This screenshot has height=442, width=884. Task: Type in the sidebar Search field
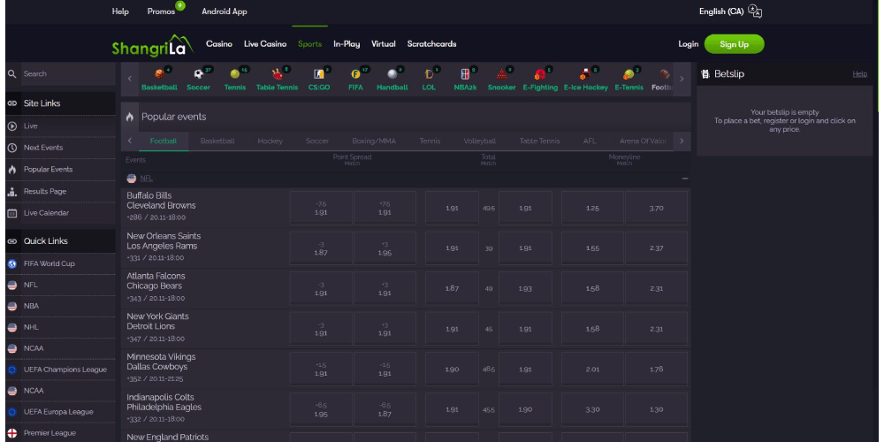coord(66,74)
